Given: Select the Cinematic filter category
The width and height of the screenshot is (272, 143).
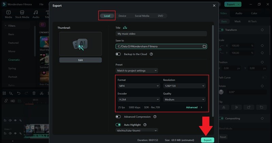Looking at the screenshot, I should [x=14, y=60].
